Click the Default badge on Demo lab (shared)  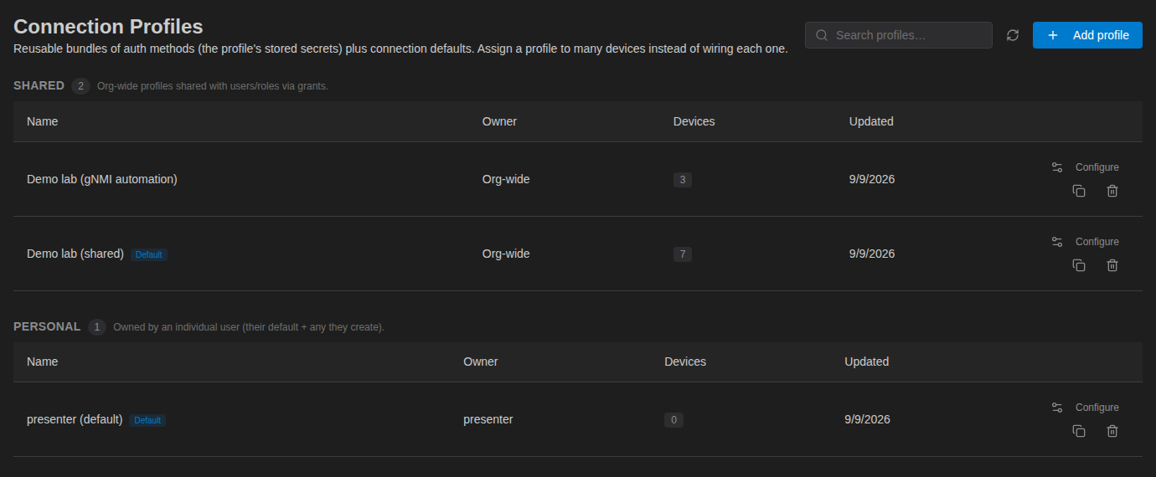pos(149,254)
